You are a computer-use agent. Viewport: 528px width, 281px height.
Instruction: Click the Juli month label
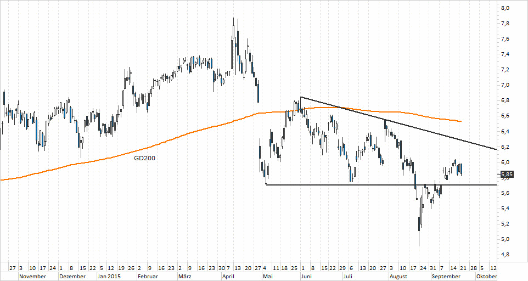(x=348, y=277)
